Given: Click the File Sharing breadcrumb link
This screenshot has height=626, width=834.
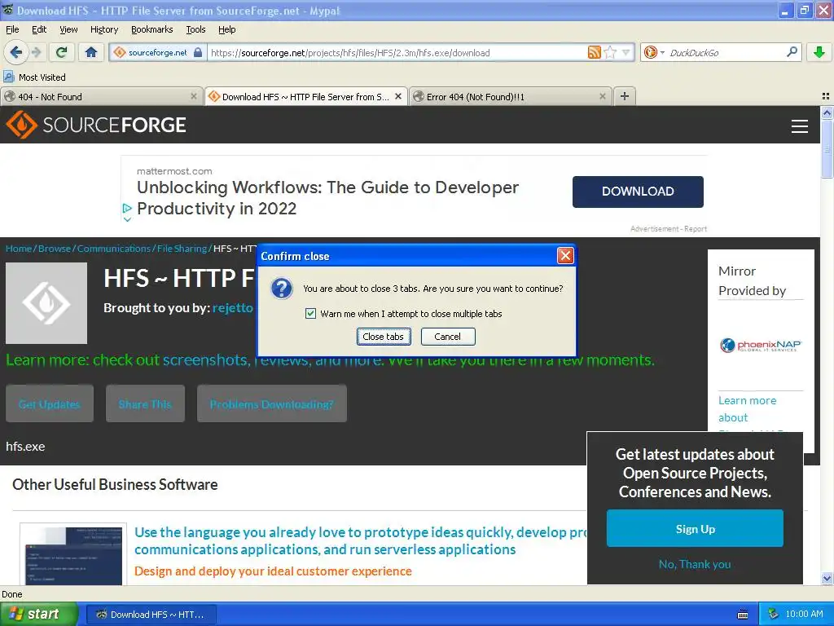Looking at the screenshot, I should tap(182, 249).
